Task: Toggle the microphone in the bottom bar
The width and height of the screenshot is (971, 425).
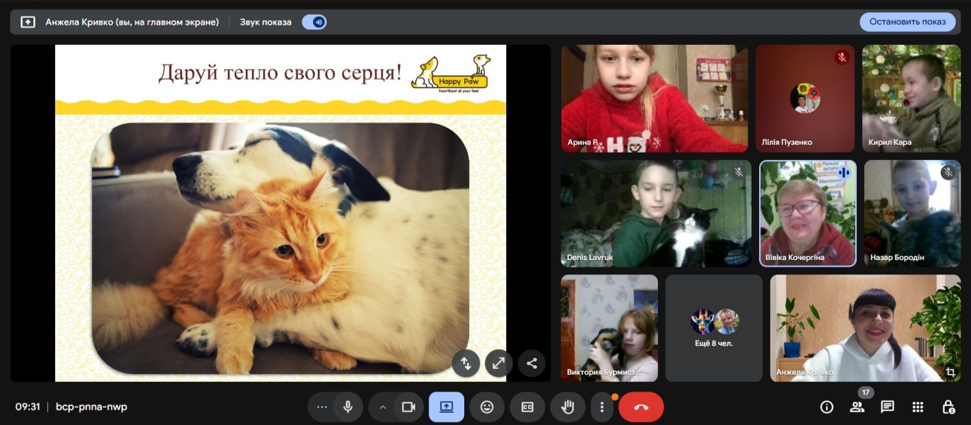Action: tap(348, 407)
